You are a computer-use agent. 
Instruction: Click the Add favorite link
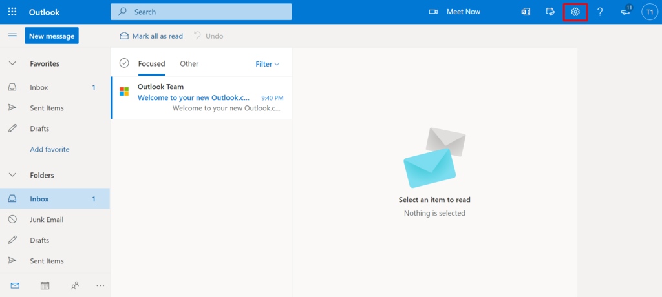[x=49, y=149]
